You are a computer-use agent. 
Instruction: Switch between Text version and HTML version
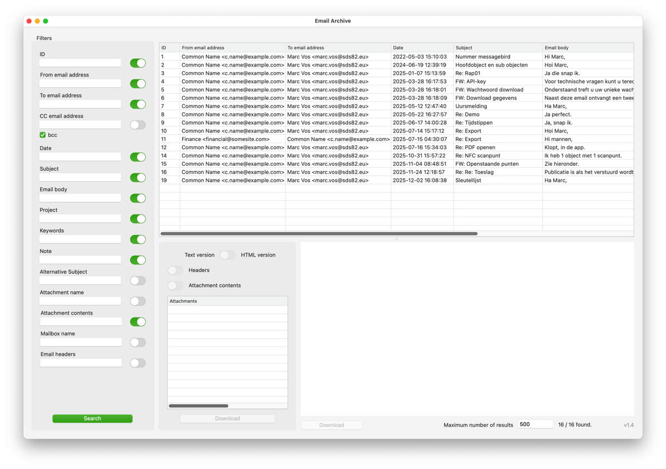(228, 255)
